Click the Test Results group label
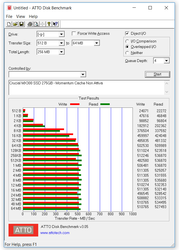Viewport: 179px width, 250px height. pos(89,98)
